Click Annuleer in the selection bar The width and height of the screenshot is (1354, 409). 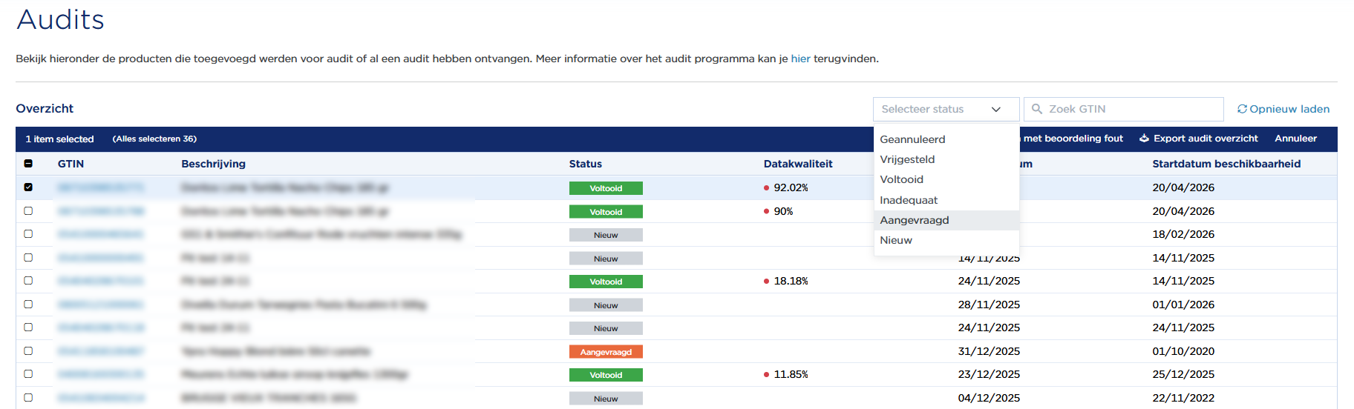click(1295, 139)
